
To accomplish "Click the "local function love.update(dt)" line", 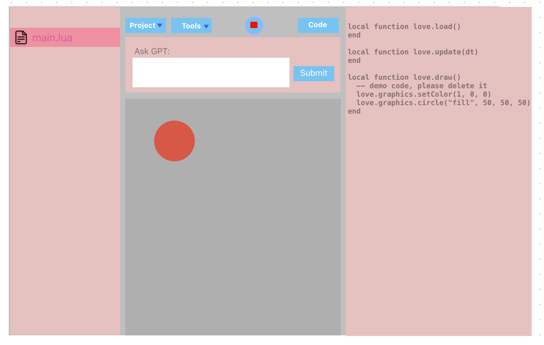I will [413, 52].
